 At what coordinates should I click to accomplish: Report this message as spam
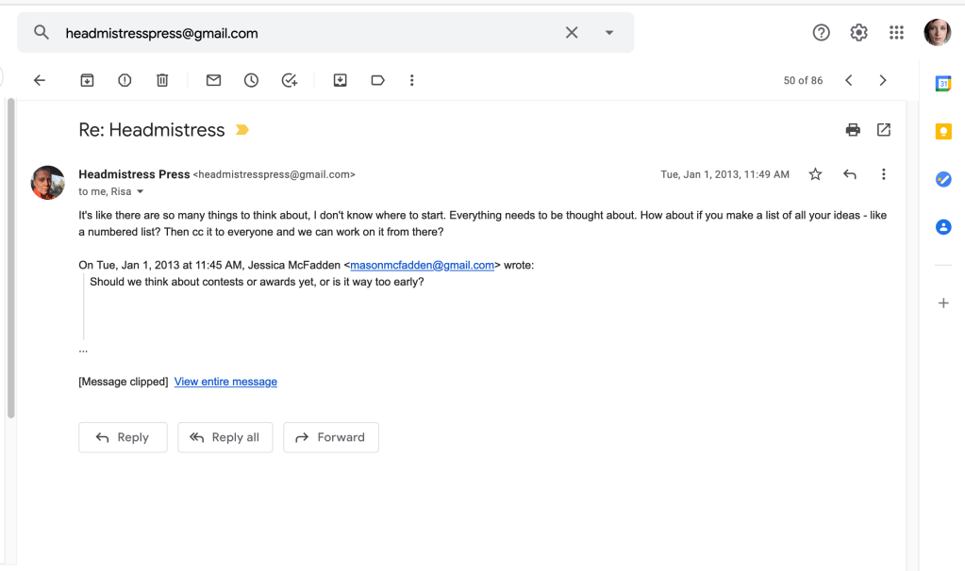125,81
